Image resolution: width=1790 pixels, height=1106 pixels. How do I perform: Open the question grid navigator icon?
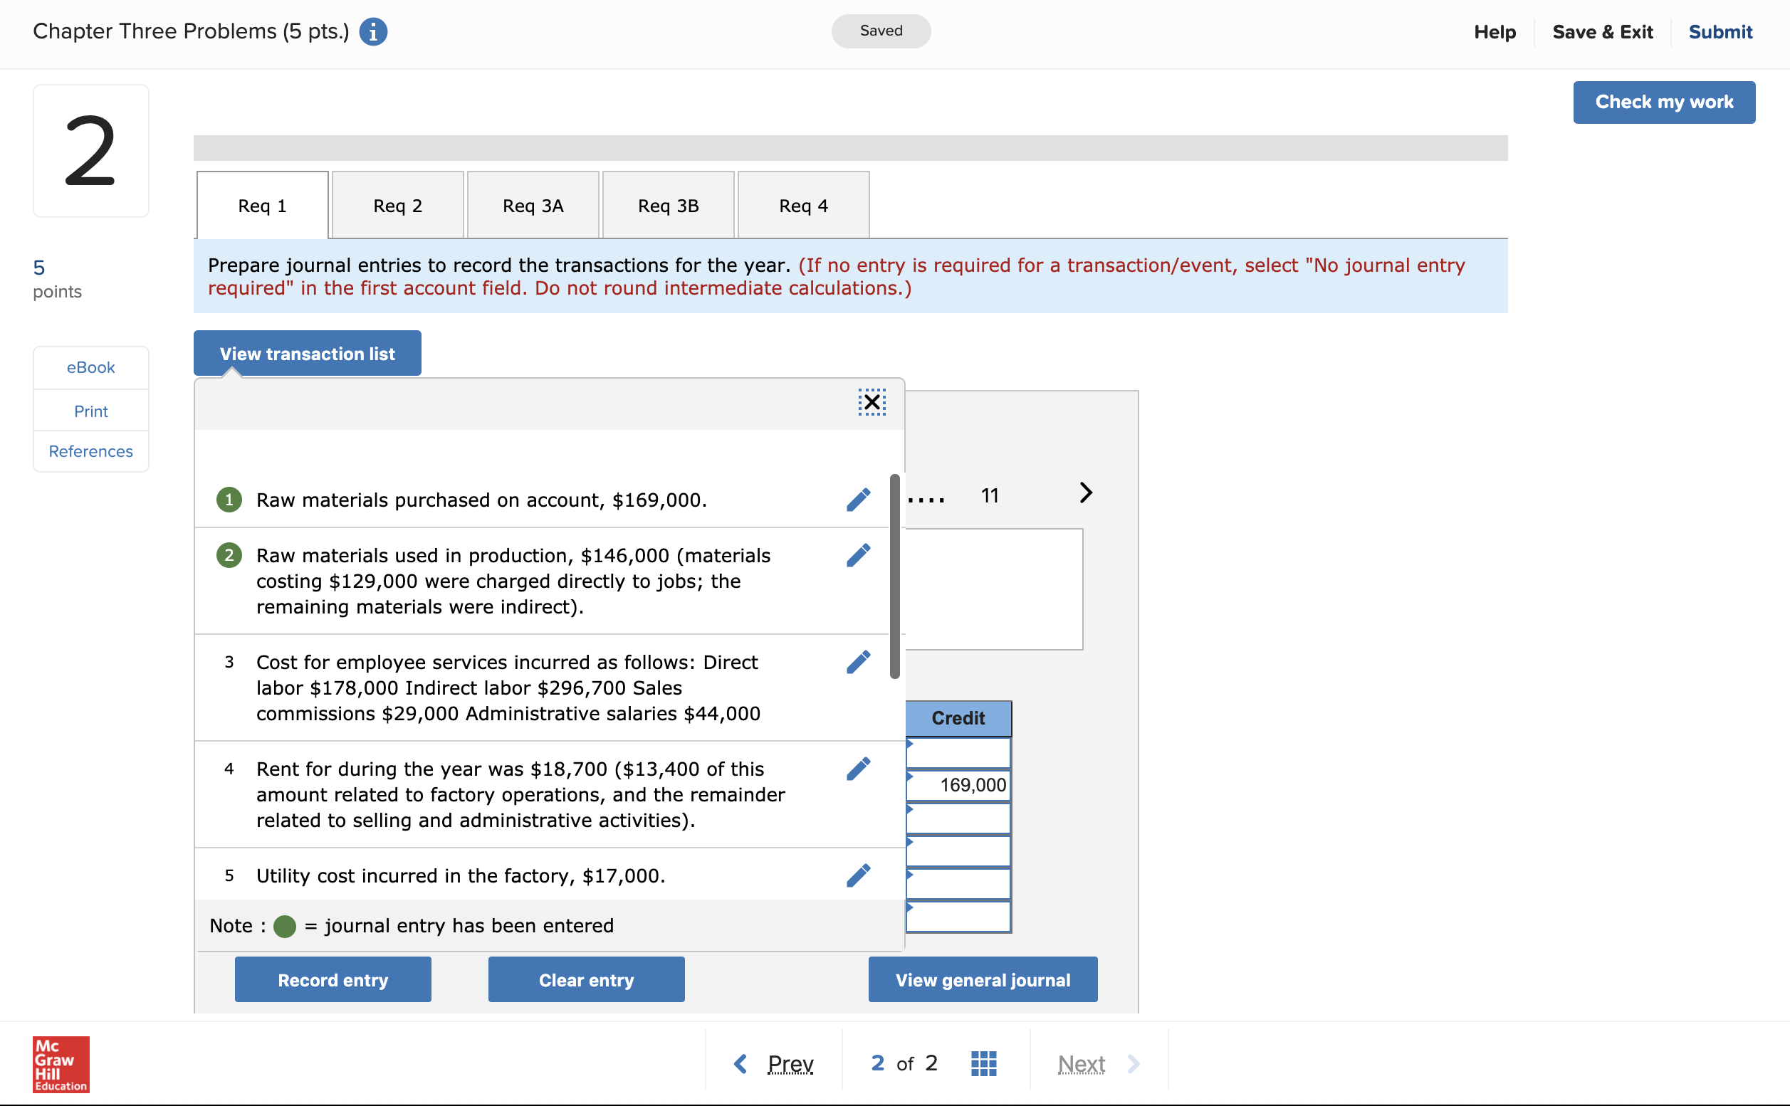983,1063
